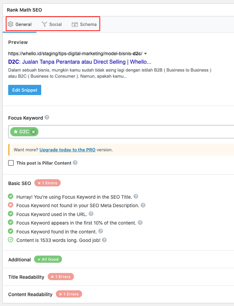Click help icon for SEO Meta Description check
The width and height of the screenshot is (234, 306).
click(x=143, y=205)
